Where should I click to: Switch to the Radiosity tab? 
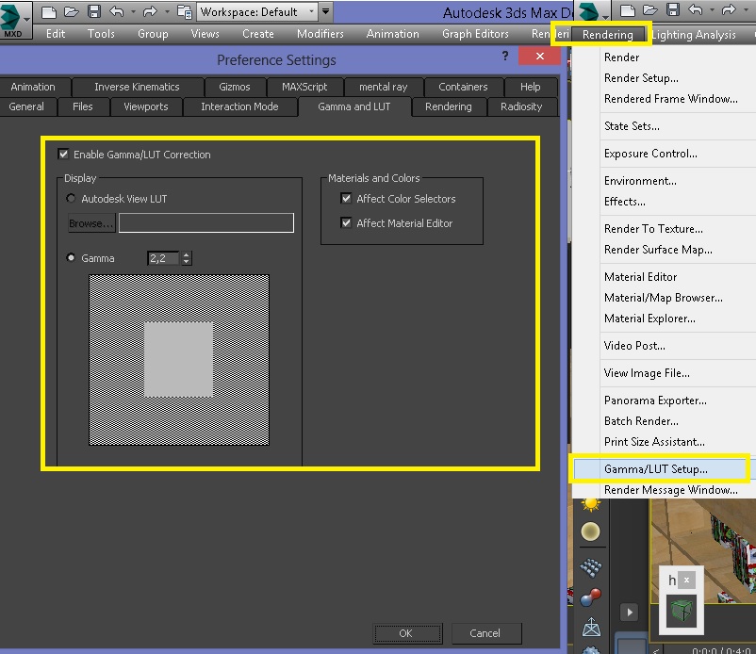tap(521, 106)
